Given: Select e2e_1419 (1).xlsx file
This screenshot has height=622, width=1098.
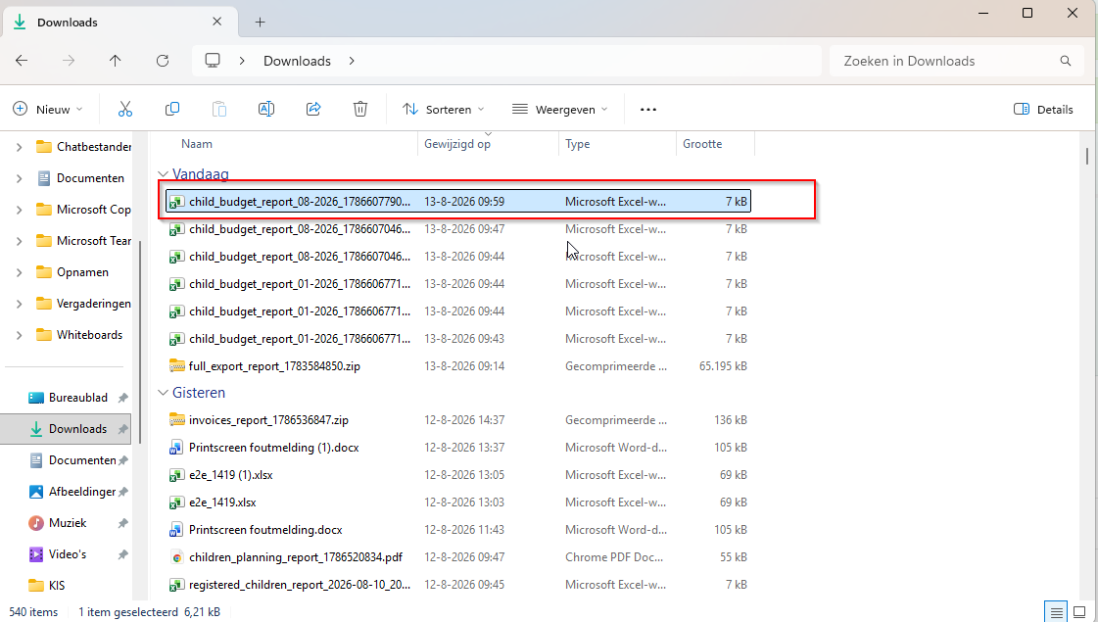Looking at the screenshot, I should tap(458, 475).
